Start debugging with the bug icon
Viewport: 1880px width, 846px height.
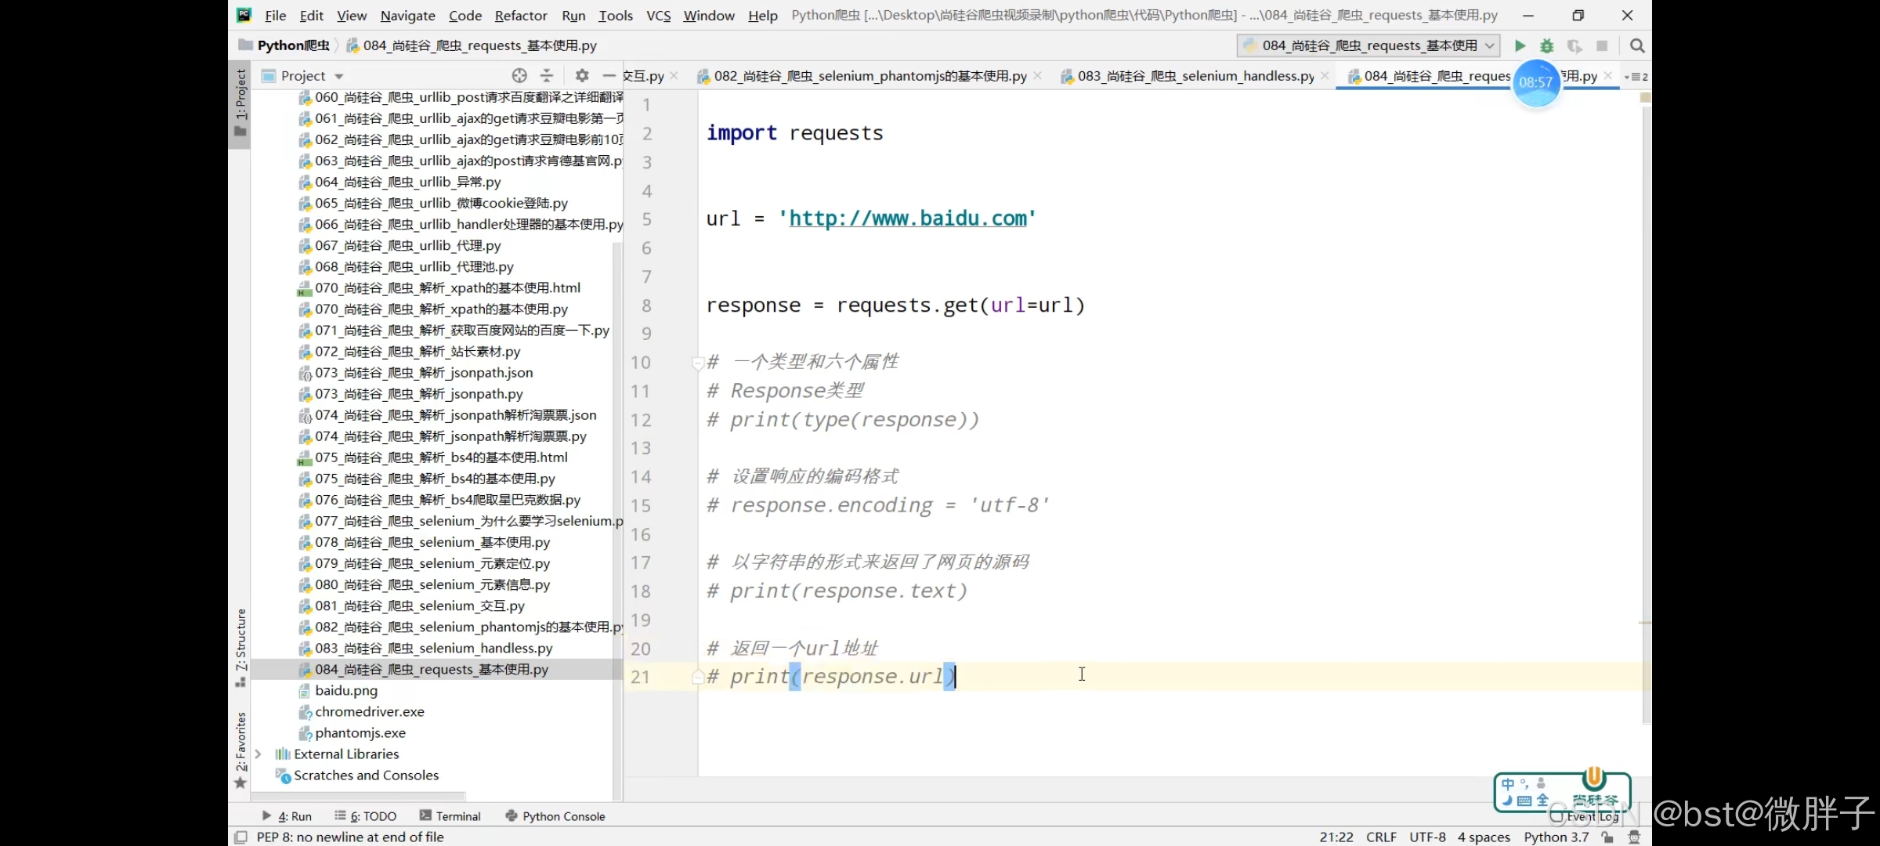point(1547,45)
